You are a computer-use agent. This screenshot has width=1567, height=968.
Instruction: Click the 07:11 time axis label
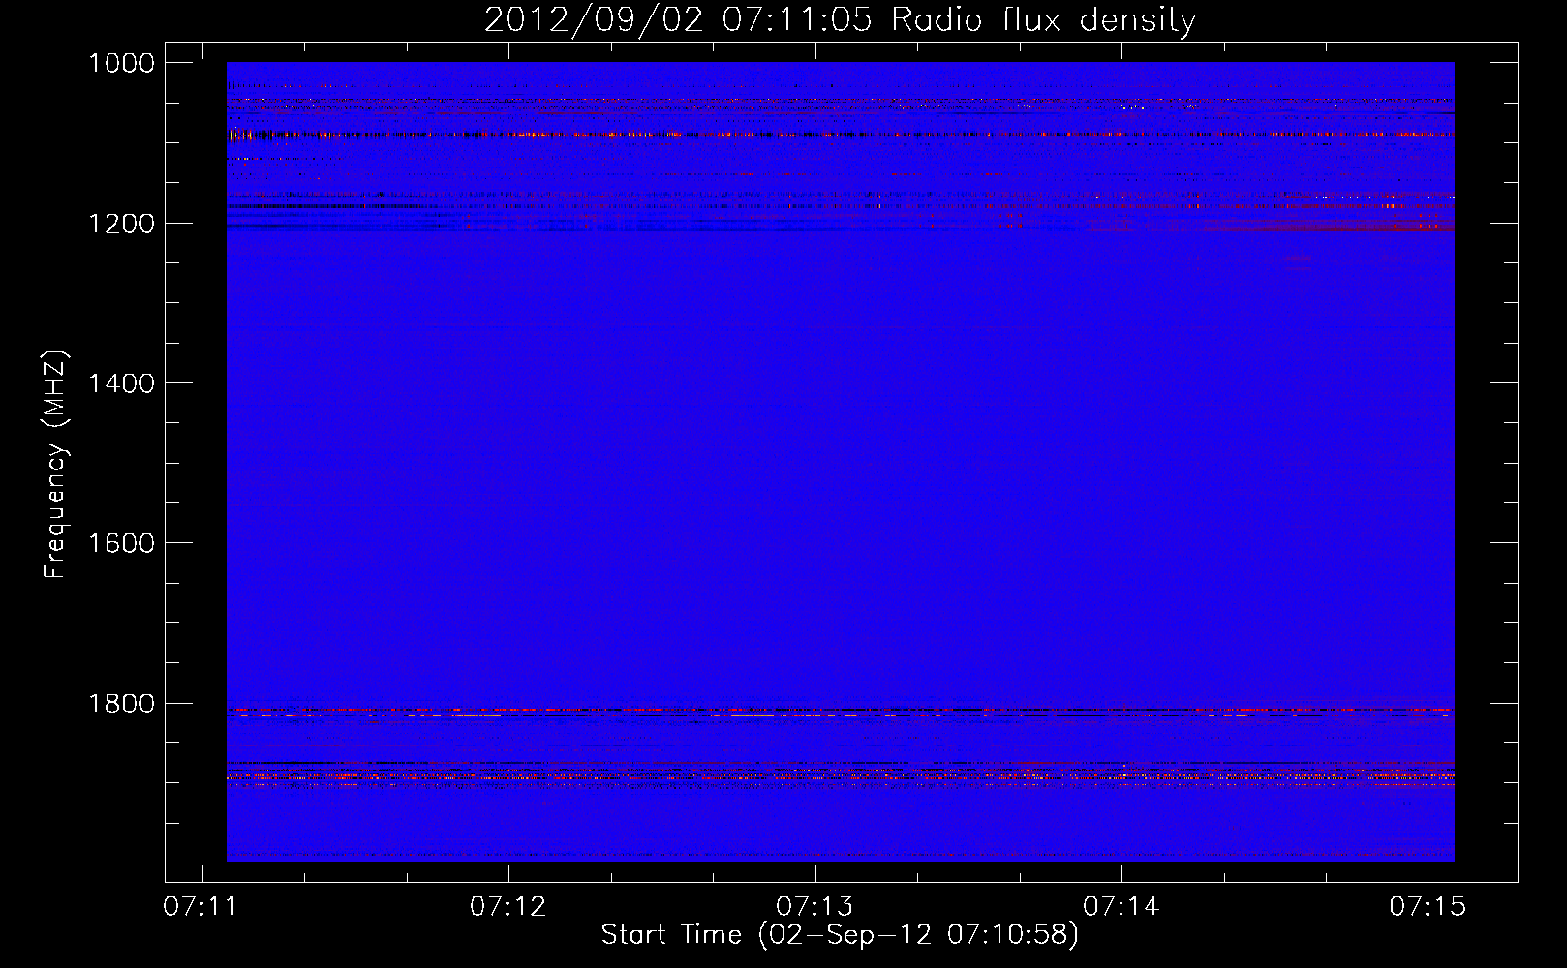201,907
